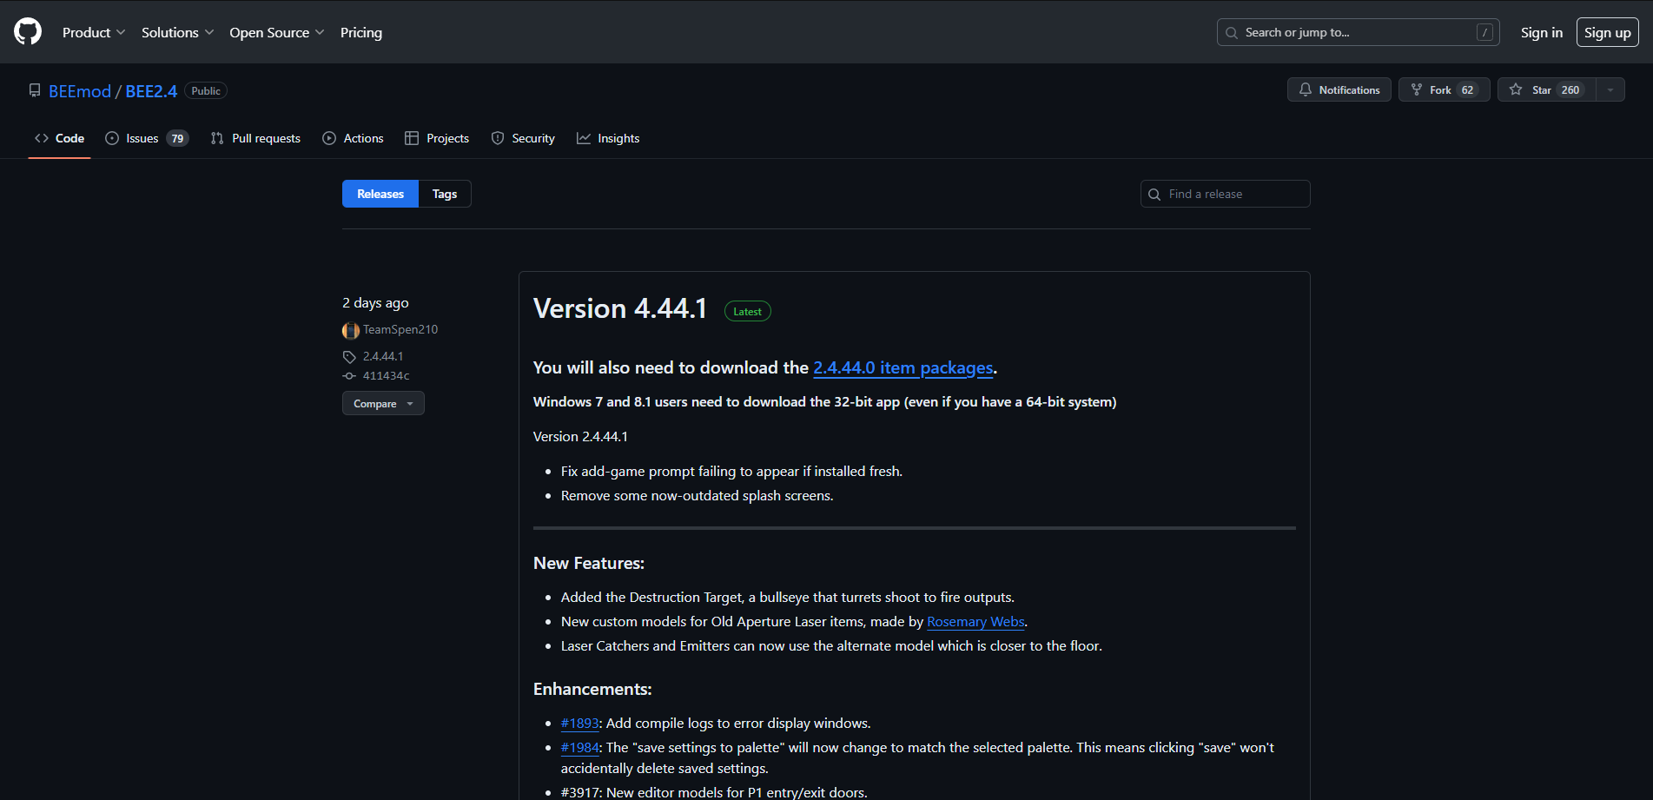Open the star lists dropdown arrow
Image resolution: width=1653 pixels, height=800 pixels.
click(1610, 89)
